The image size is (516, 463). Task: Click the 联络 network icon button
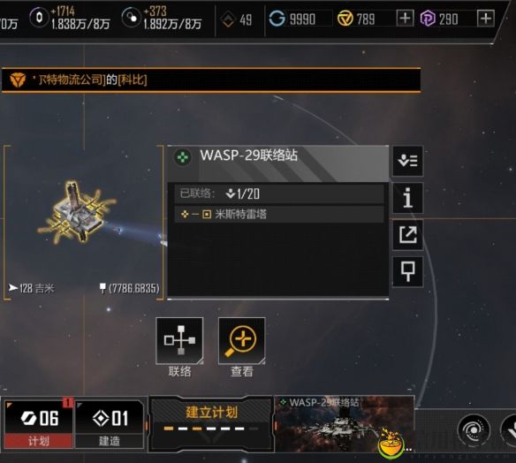click(179, 341)
